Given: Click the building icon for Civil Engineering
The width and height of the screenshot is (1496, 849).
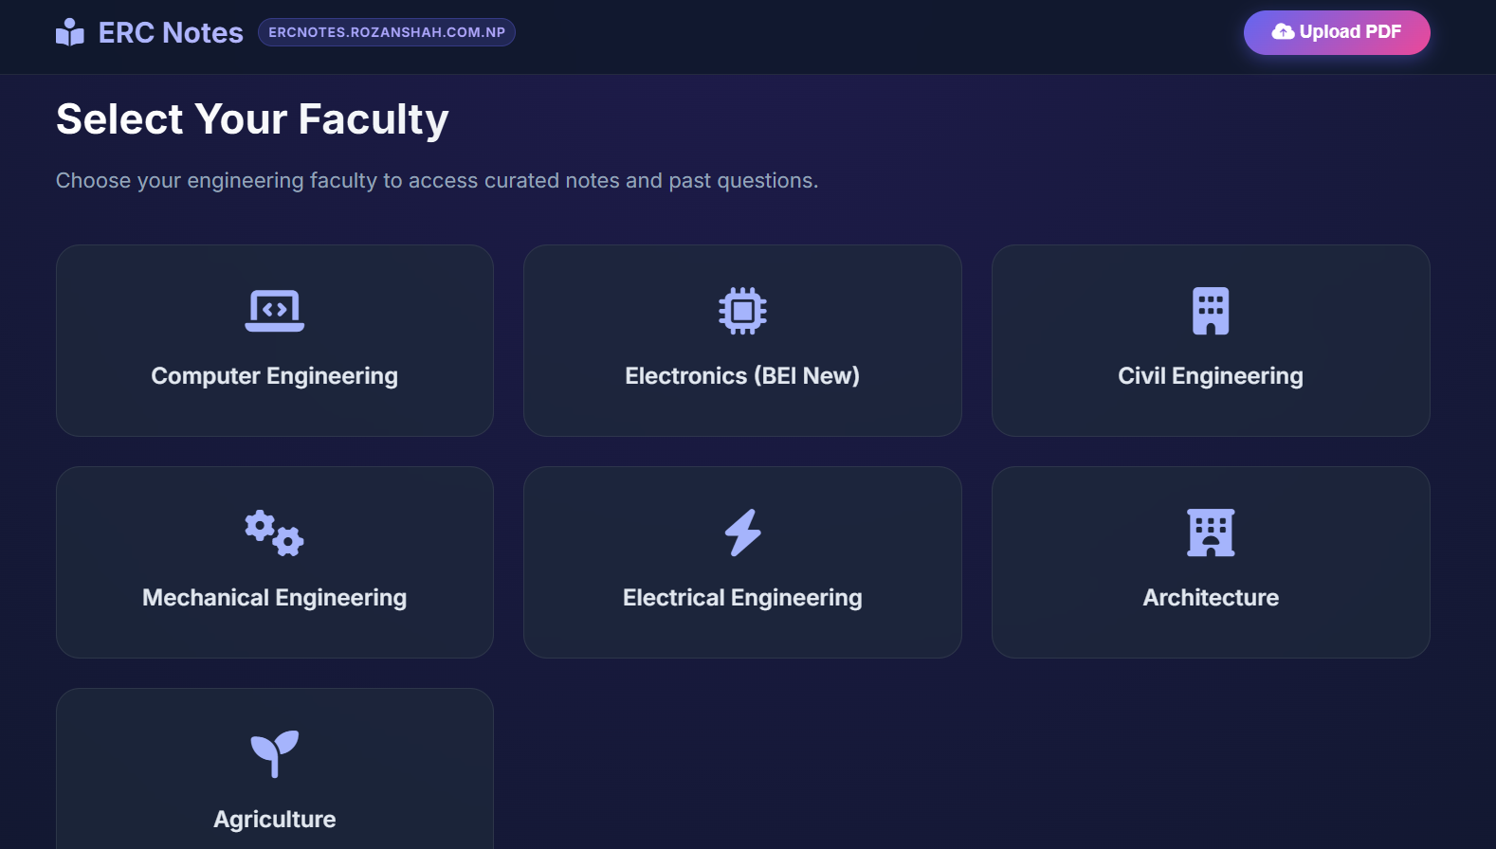Looking at the screenshot, I should click(1211, 311).
